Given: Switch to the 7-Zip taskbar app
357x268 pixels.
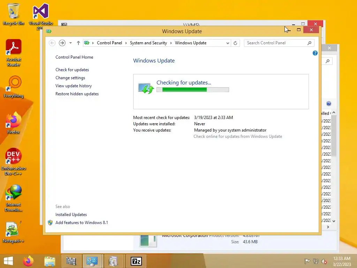Looking at the screenshot, I should (x=136, y=261).
